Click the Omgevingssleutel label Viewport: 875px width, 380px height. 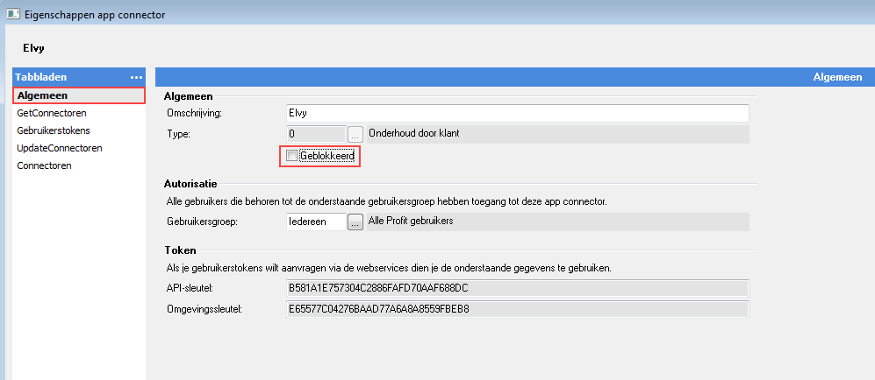pos(204,309)
